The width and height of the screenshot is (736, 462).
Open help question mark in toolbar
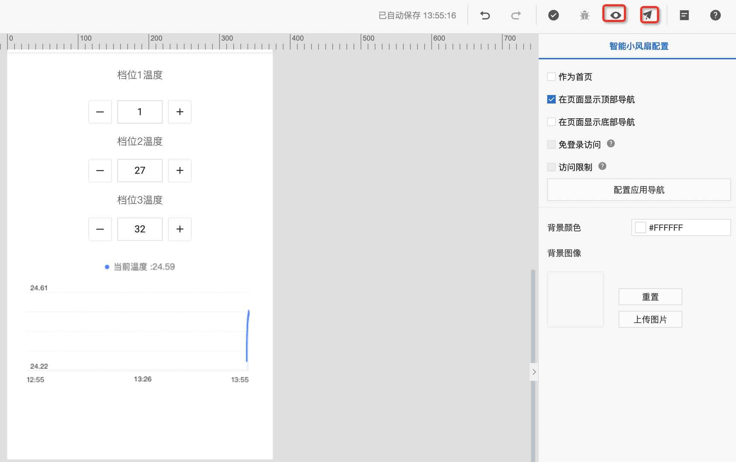point(715,15)
